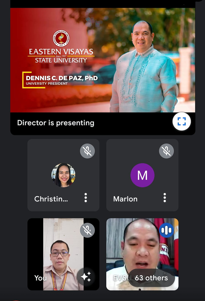The height and width of the screenshot is (301, 205).
Task: Tap the blue audio activity indicator
Action: tap(166, 230)
